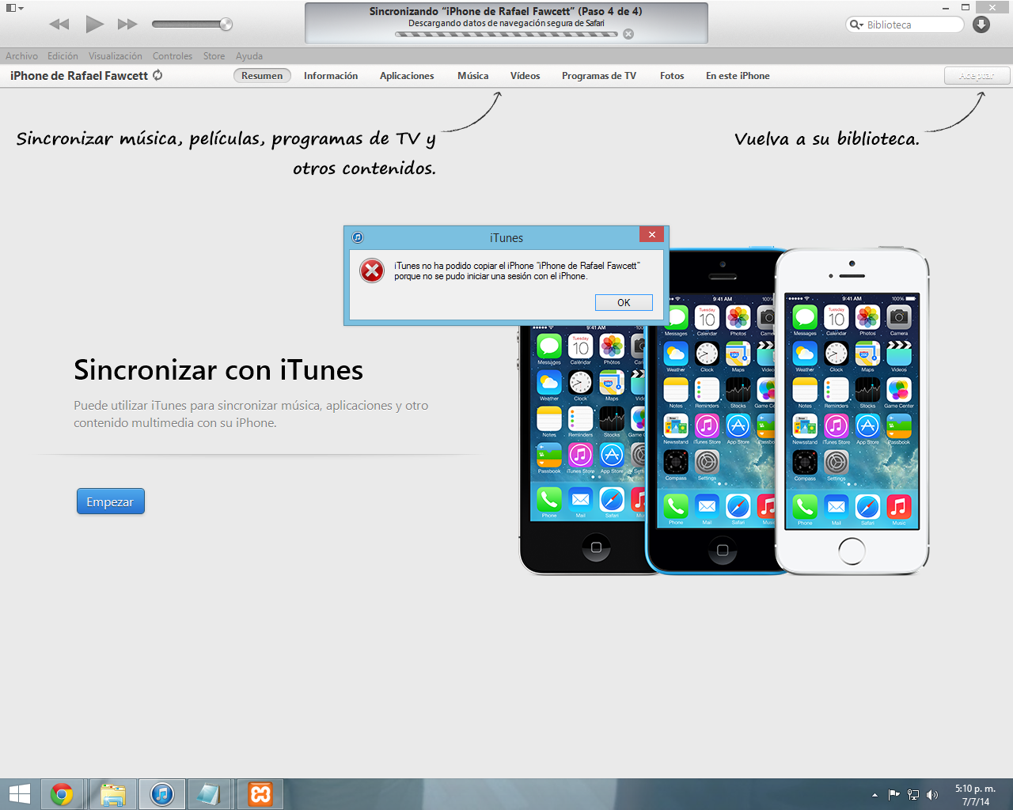Switch to the Información tab
Screen dimensions: 1013x810
[x=331, y=76]
